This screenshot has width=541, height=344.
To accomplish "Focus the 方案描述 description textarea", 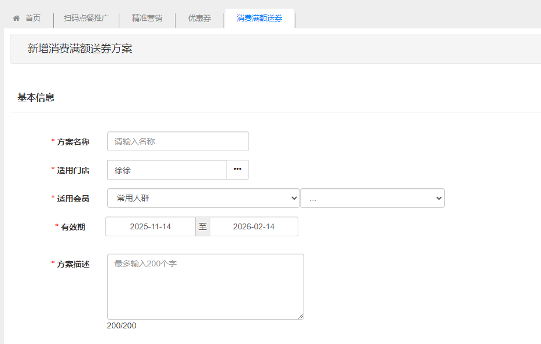I will 205,286.
